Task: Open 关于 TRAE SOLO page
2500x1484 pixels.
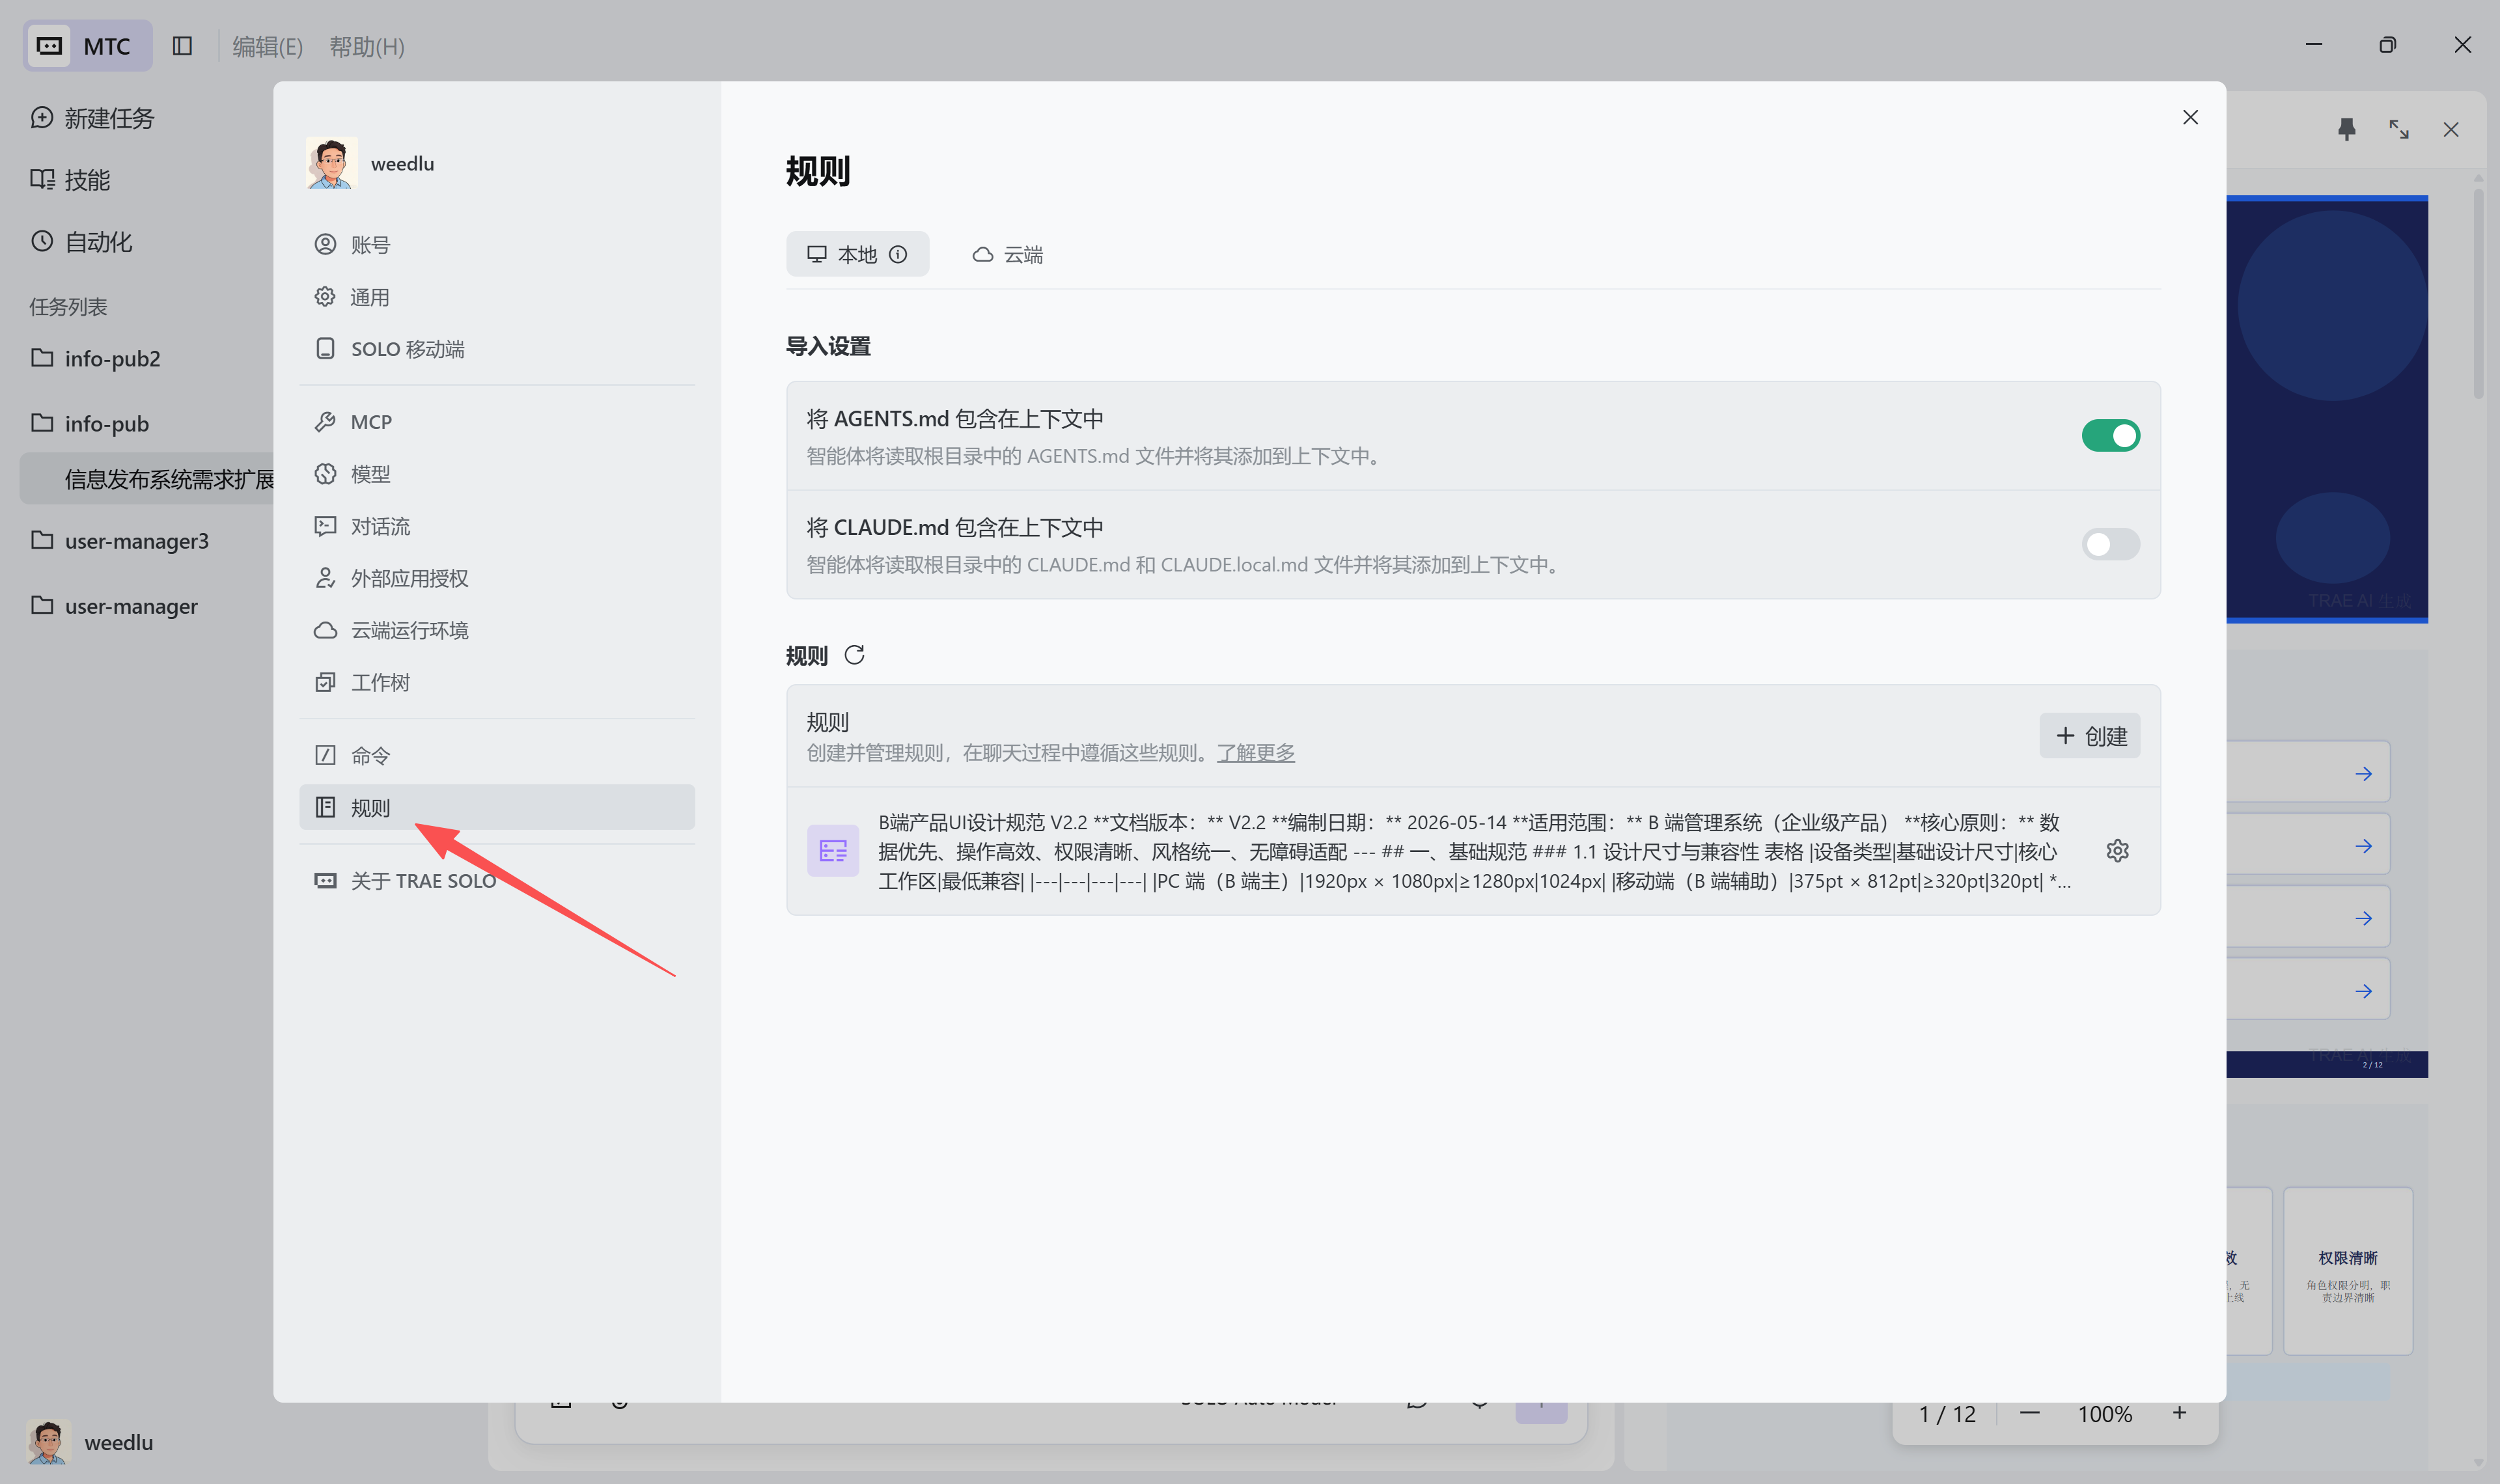Action: [x=497, y=881]
